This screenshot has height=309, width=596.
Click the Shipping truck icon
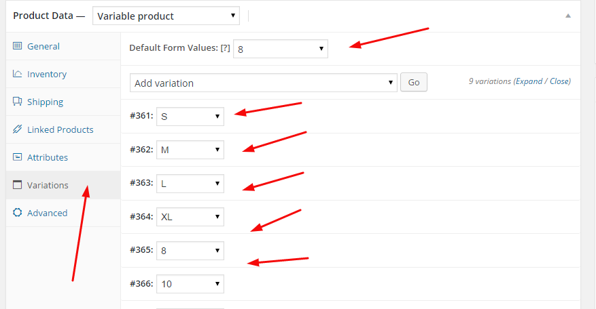[x=18, y=102]
